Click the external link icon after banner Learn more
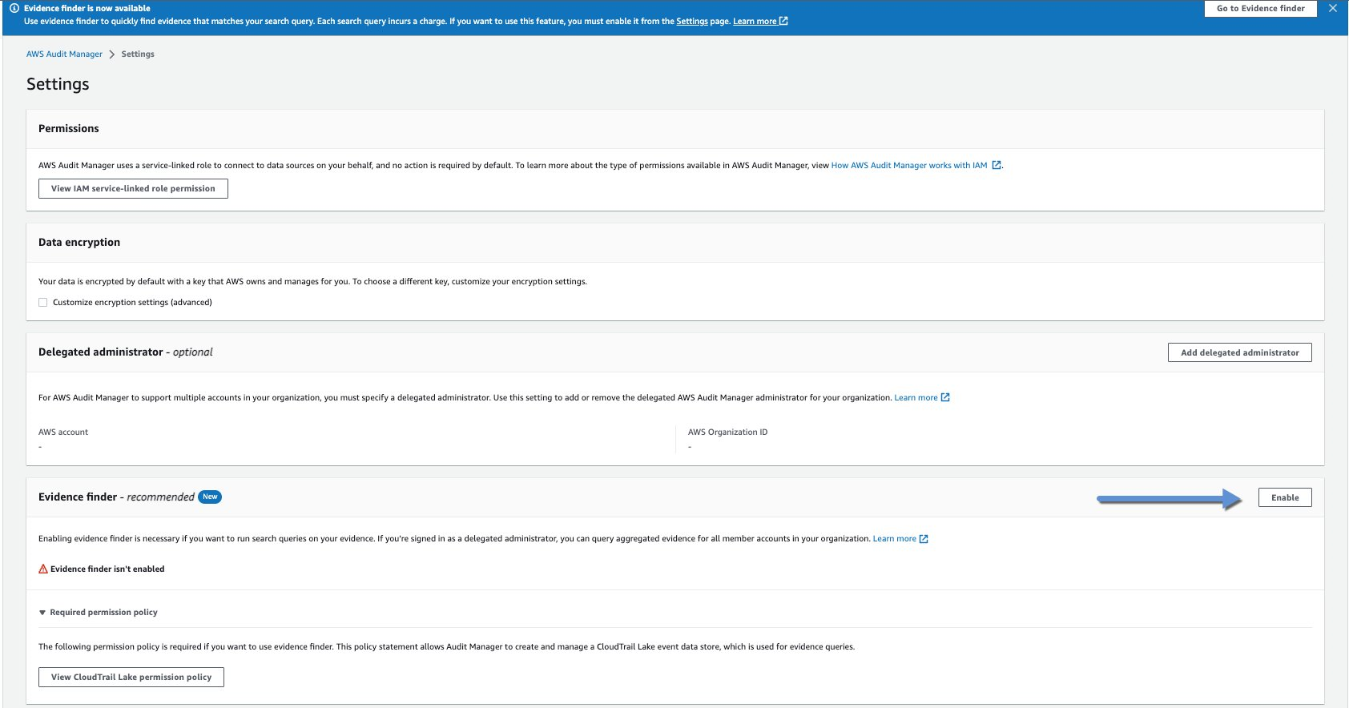The width and height of the screenshot is (1349, 708). 783,21
